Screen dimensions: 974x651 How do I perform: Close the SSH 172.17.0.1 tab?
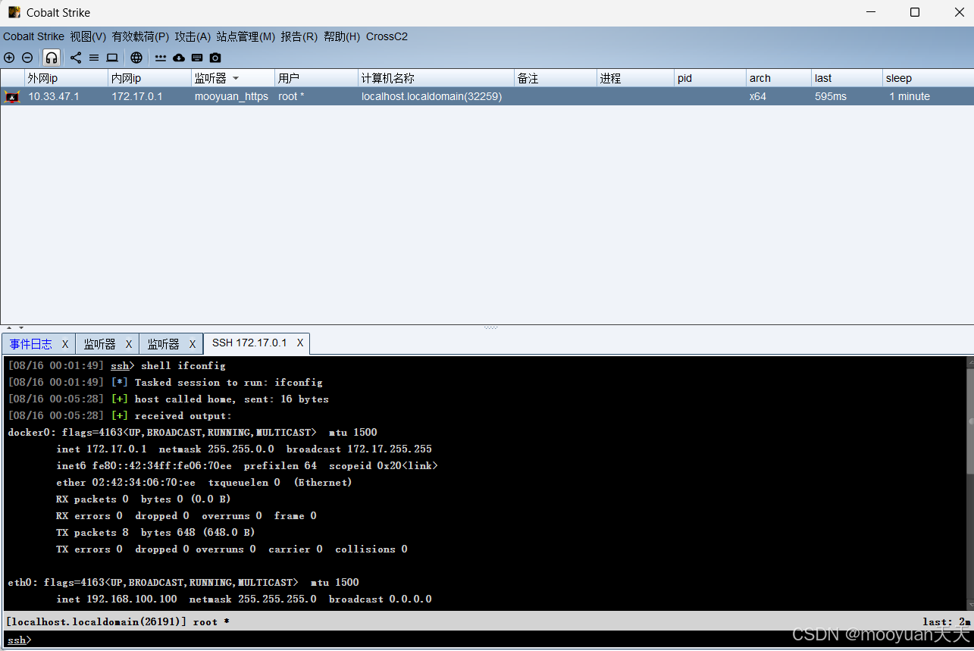[x=300, y=343]
